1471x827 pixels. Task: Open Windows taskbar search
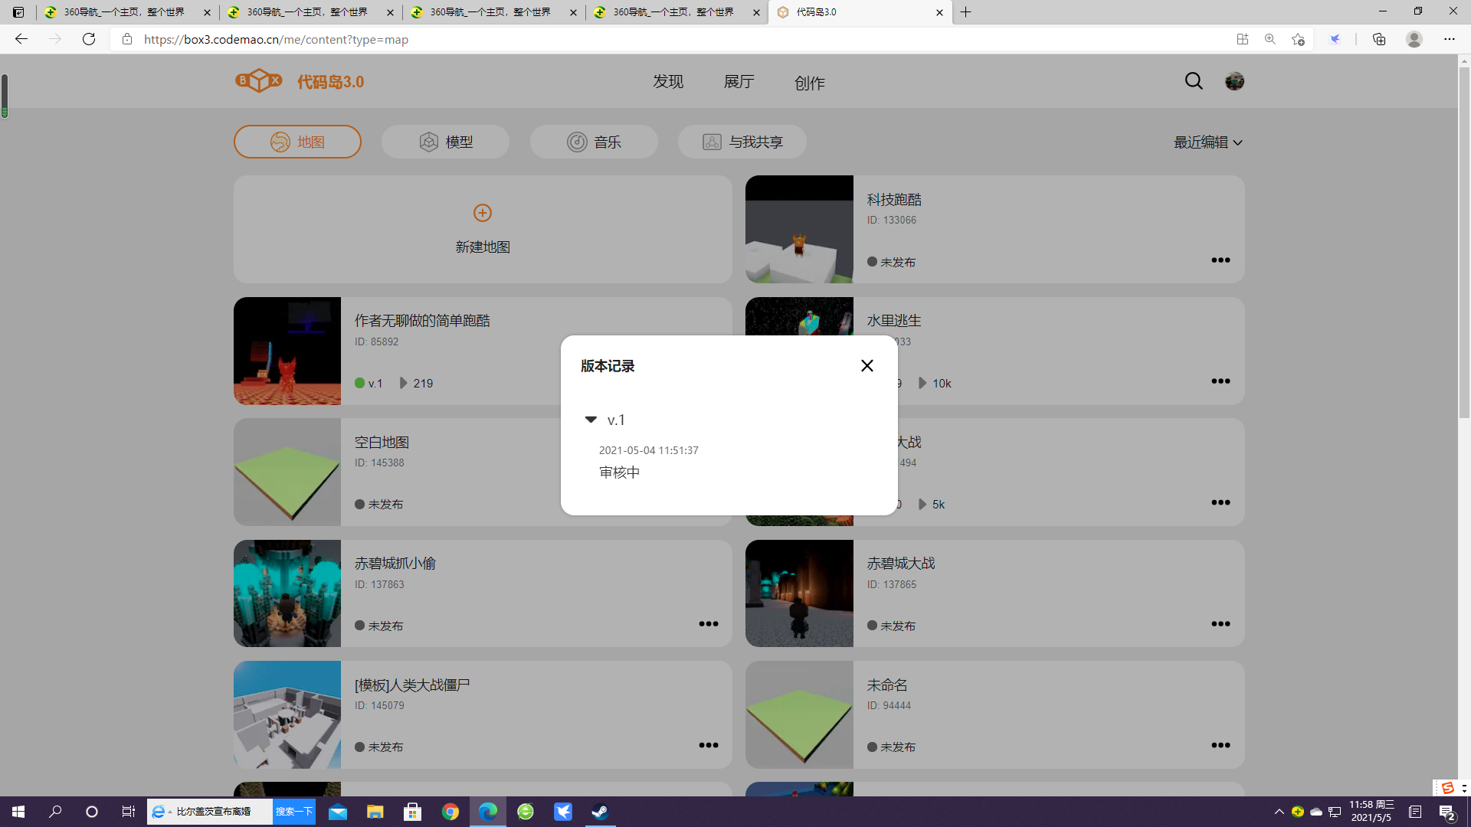click(x=55, y=812)
